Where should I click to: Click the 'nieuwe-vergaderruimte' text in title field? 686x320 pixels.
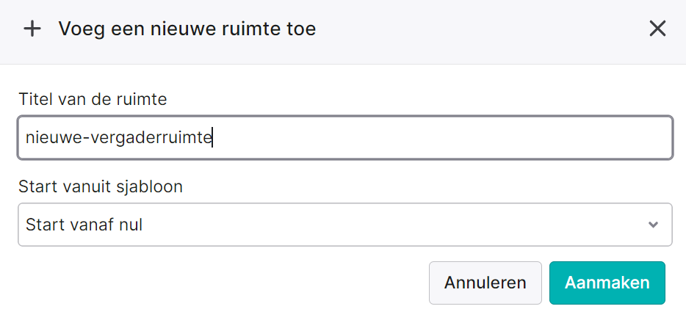(x=118, y=137)
